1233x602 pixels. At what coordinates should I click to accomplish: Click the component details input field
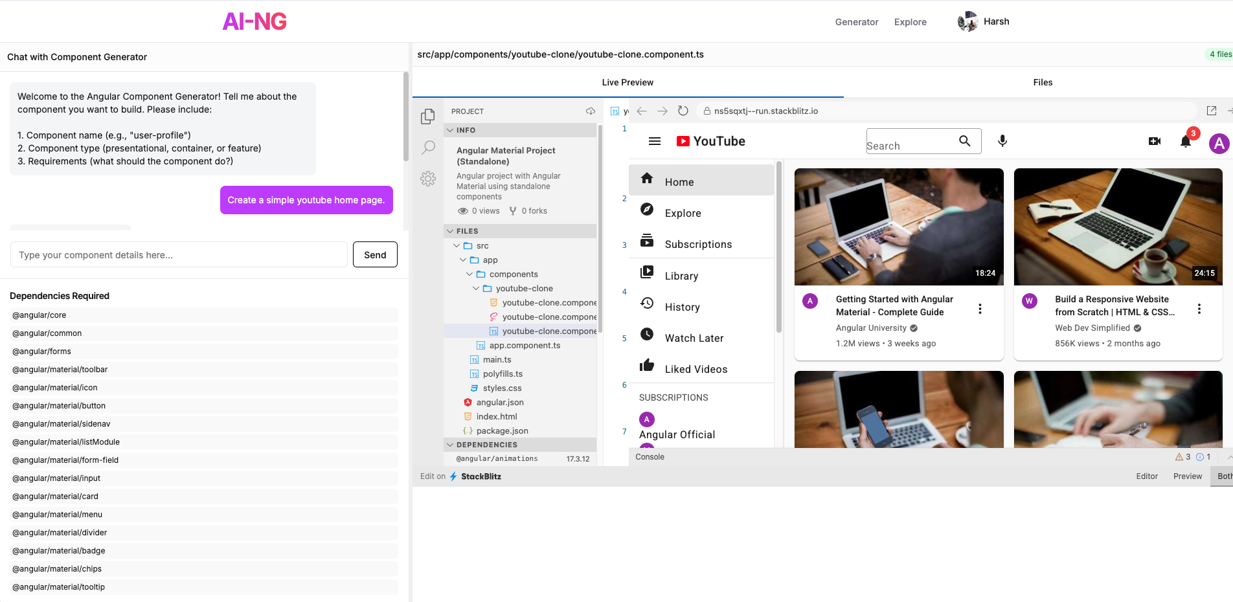tap(179, 254)
